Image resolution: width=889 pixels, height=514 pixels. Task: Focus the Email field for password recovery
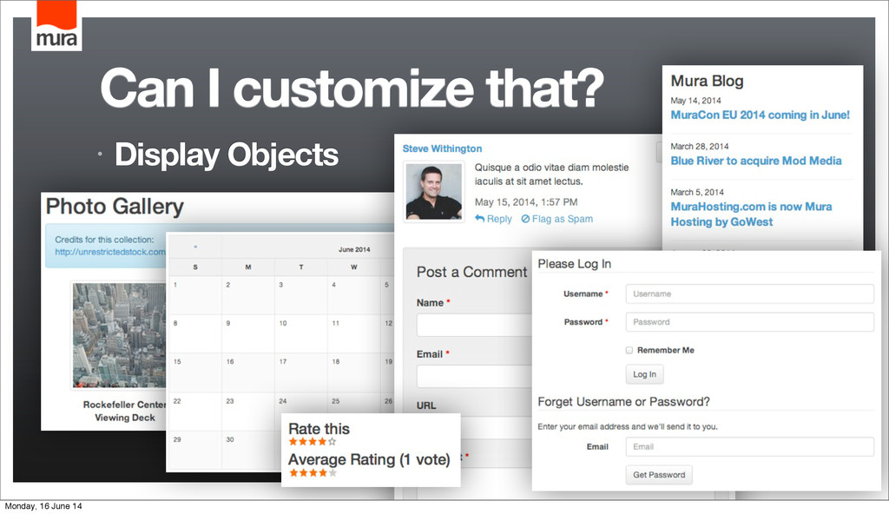tap(749, 446)
